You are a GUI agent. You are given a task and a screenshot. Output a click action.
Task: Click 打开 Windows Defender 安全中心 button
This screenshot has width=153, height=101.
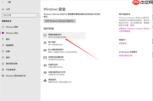click(x=60, y=21)
